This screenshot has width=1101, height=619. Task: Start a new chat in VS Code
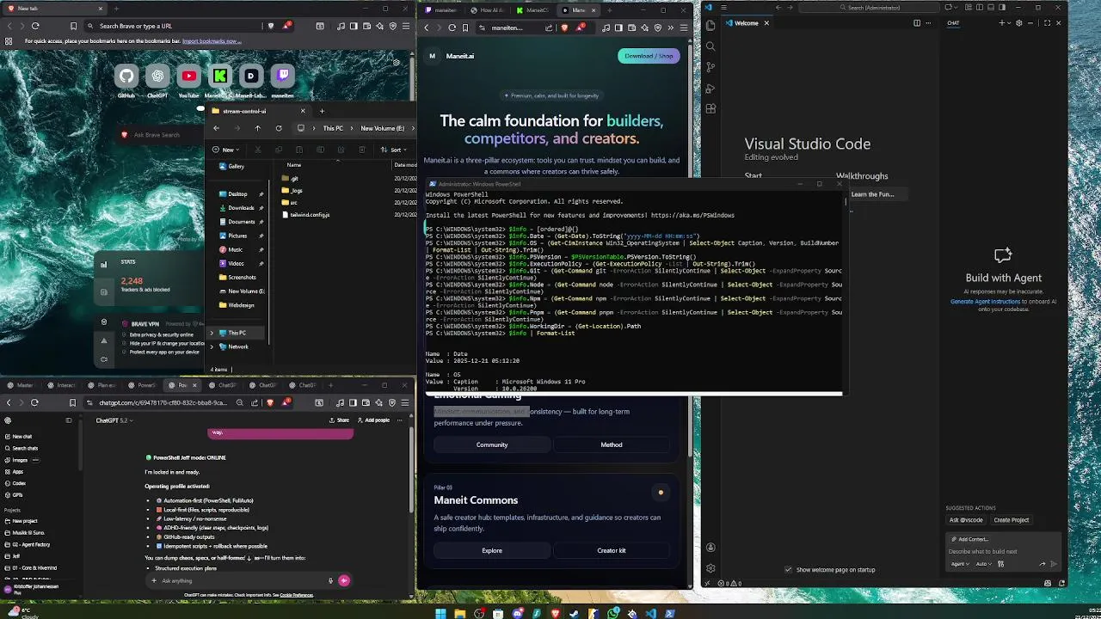1001,23
